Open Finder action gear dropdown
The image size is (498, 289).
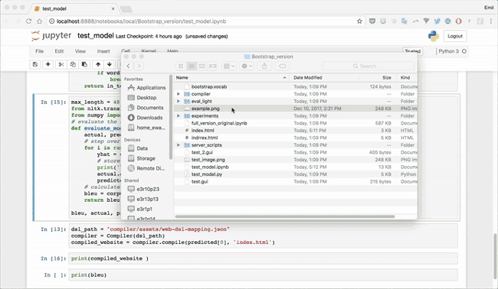247,66
